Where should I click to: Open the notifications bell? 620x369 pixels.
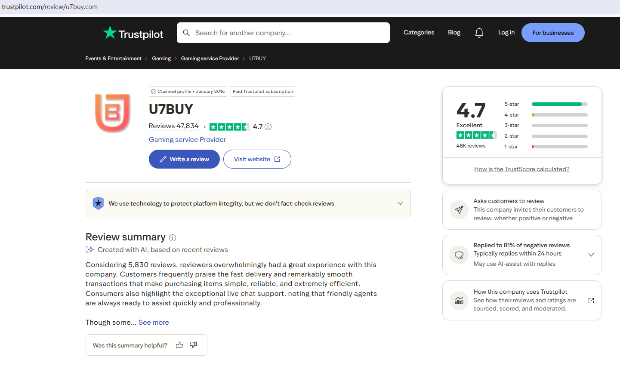click(x=479, y=33)
